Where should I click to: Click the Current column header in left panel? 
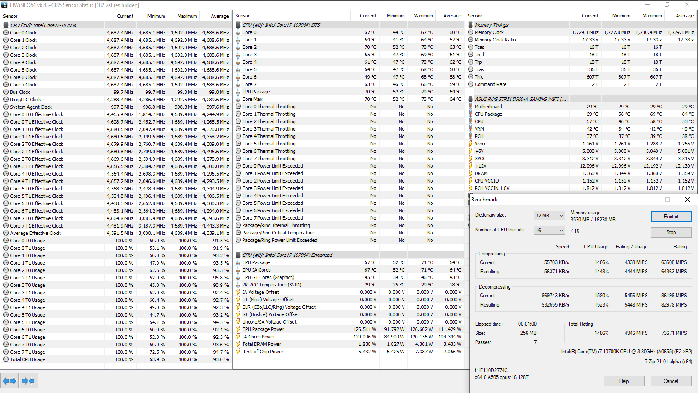(x=120, y=16)
